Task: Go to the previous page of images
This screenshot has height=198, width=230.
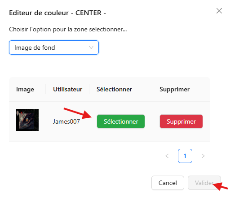Action: [x=167, y=156]
